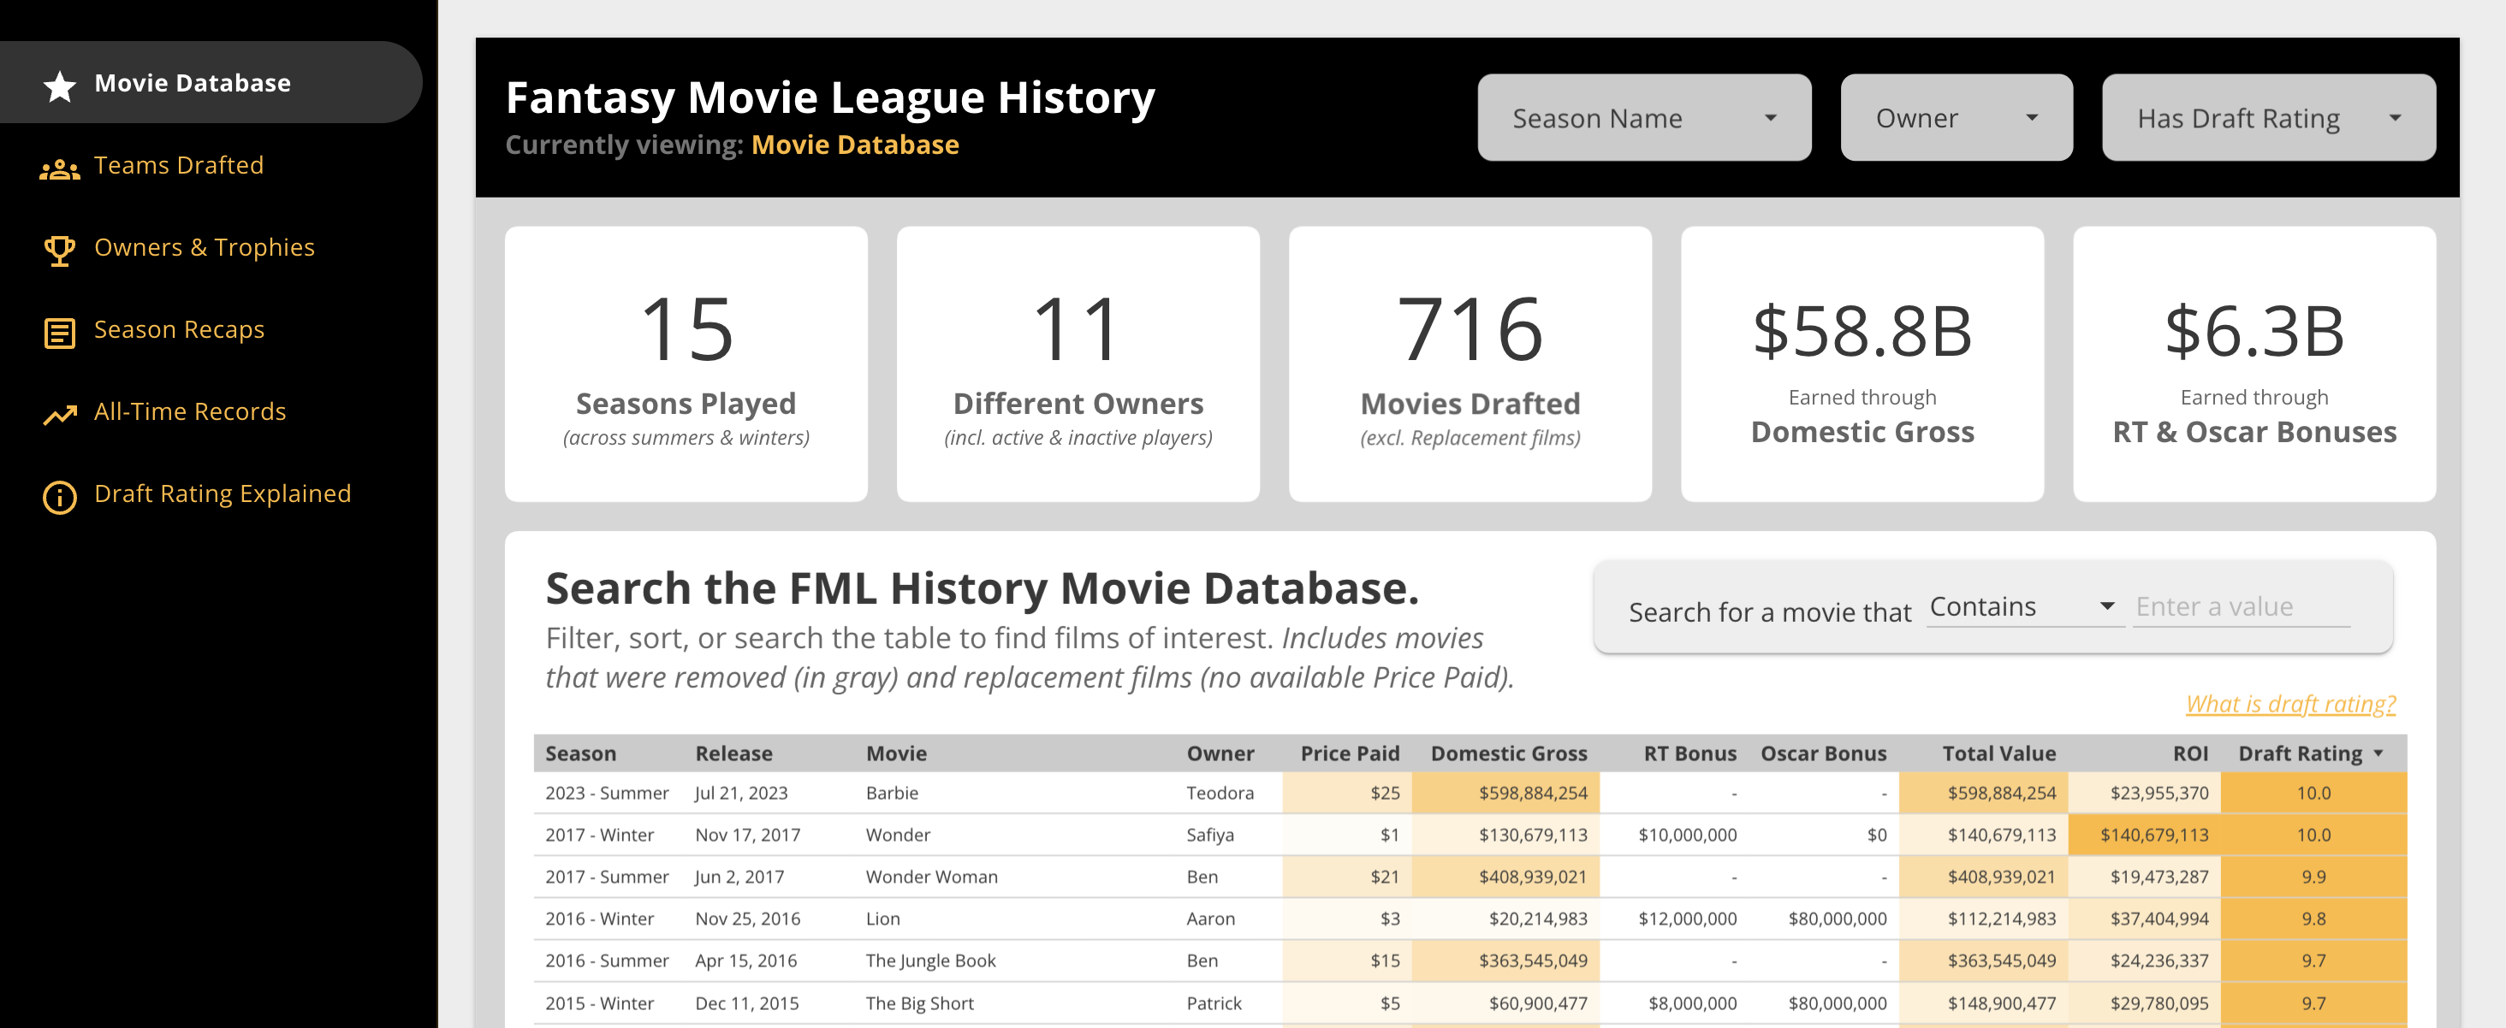This screenshot has width=2506, height=1028.
Task: Expand the Owner filter dropdown
Action: 1957,118
